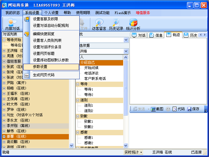Switch to the 对话 tab
This screenshot has height=157, width=209.
[x=139, y=35]
